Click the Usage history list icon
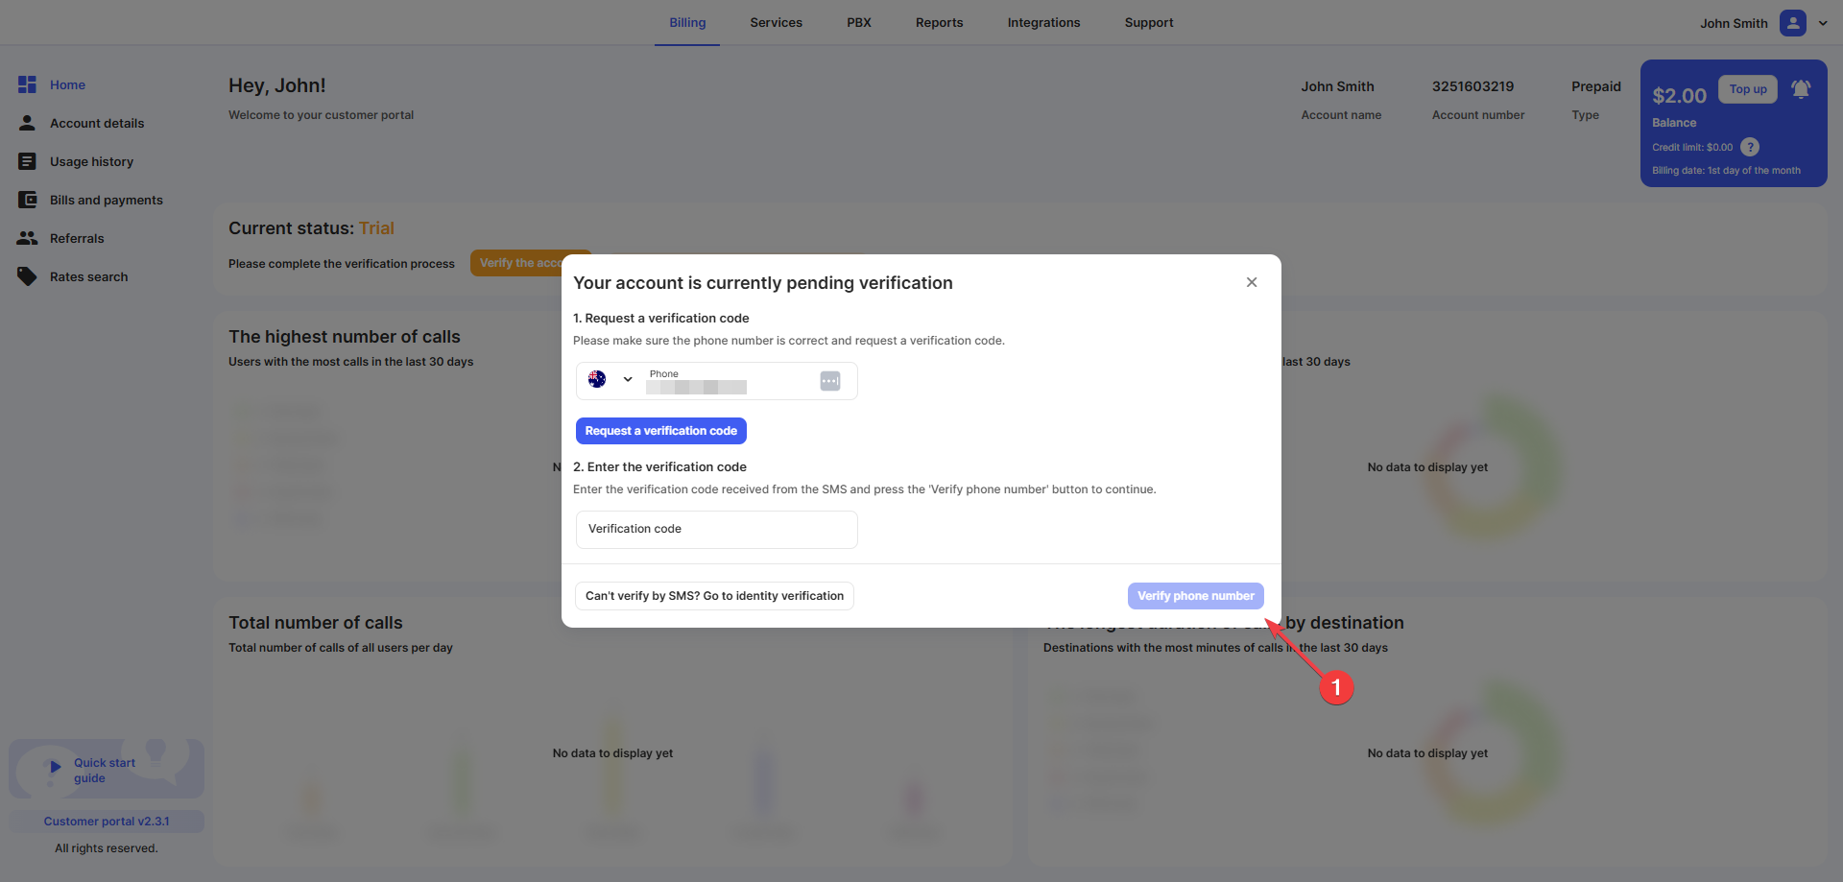This screenshot has height=882, width=1843. coord(27,161)
